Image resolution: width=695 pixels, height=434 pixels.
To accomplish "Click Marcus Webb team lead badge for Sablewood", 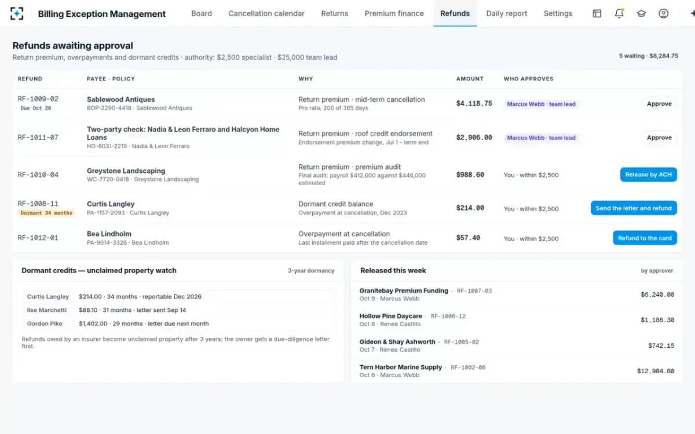I will click(x=542, y=104).
